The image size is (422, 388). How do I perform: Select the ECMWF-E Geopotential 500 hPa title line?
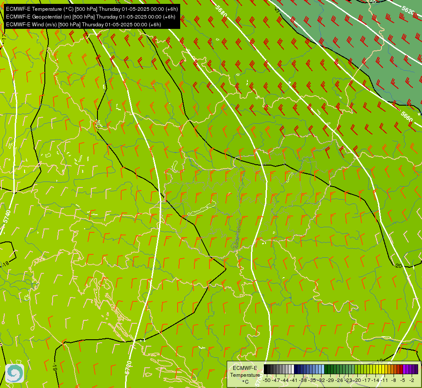[x=91, y=17]
